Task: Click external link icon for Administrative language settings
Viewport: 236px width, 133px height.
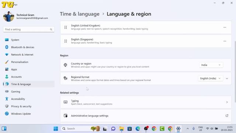Action: (x=227, y=116)
